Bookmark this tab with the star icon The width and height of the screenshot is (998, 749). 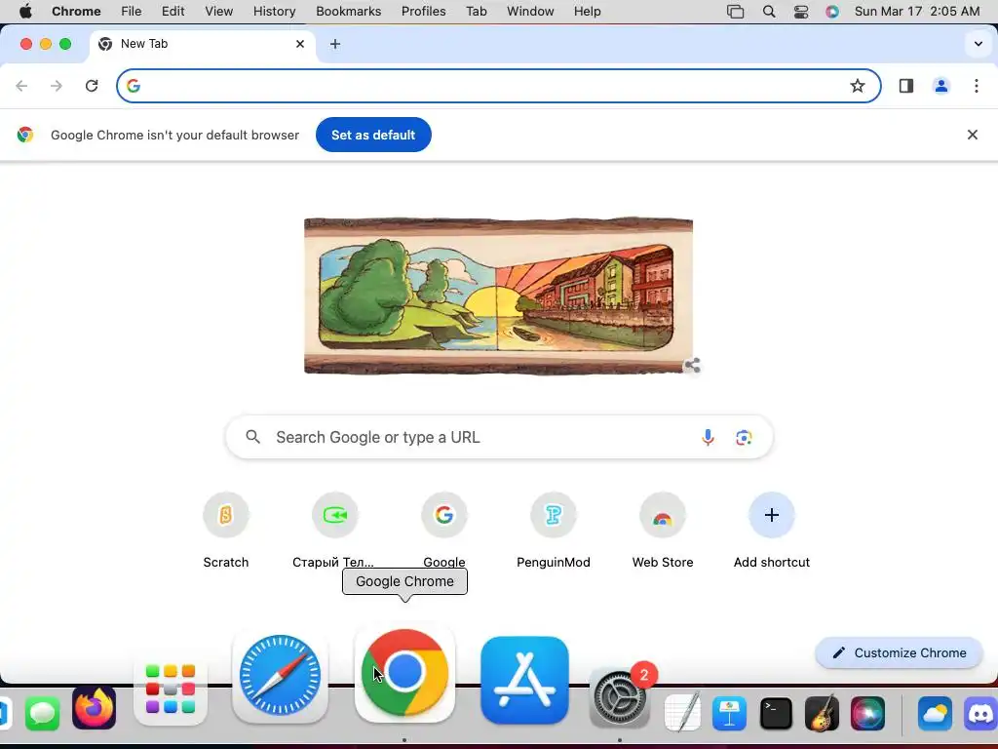point(858,86)
